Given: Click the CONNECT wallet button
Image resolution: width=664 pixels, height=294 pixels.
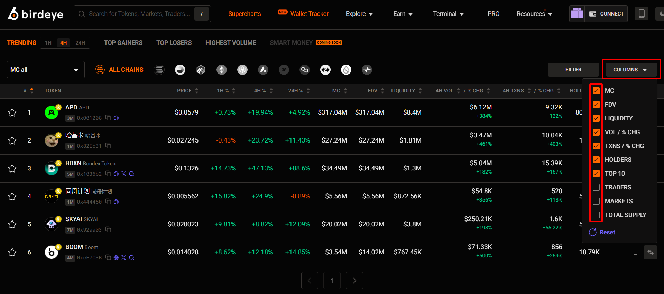Looking at the screenshot, I should tap(606, 14).
